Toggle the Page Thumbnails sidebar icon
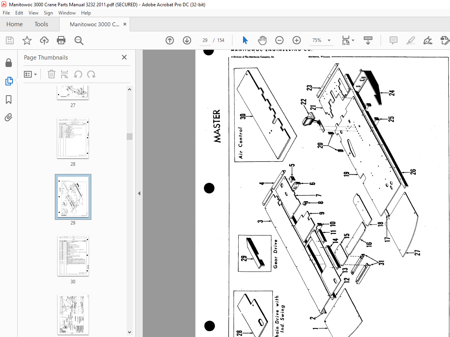The width and height of the screenshot is (450, 337). coord(9,81)
